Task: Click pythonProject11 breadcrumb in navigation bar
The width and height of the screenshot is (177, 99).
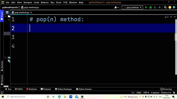Action: 10,7
